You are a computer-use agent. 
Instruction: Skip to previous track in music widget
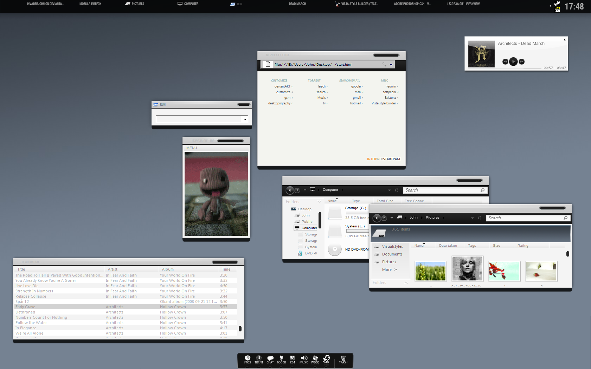tap(505, 61)
